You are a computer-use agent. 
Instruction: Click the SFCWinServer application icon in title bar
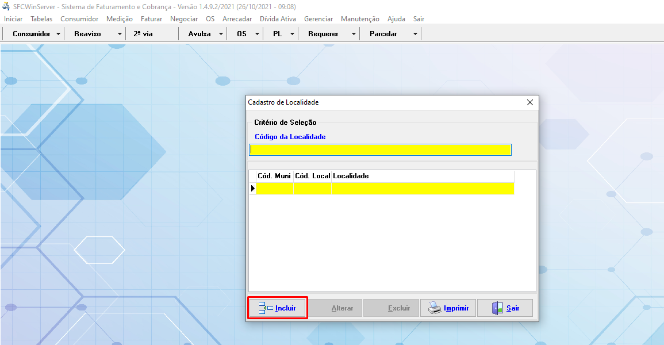click(x=6, y=5)
